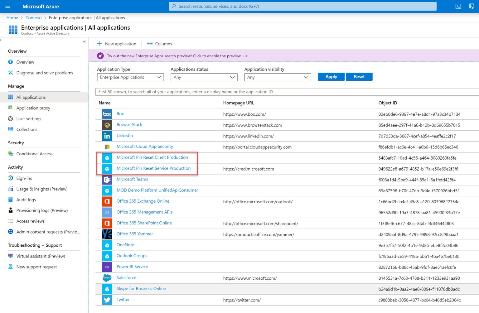Click the BrowserStack app icon
Viewport: 479px width, 313px height.
pos(107,125)
